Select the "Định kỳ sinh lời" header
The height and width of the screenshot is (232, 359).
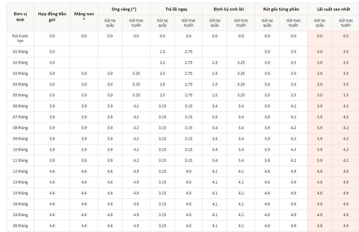(229, 9)
